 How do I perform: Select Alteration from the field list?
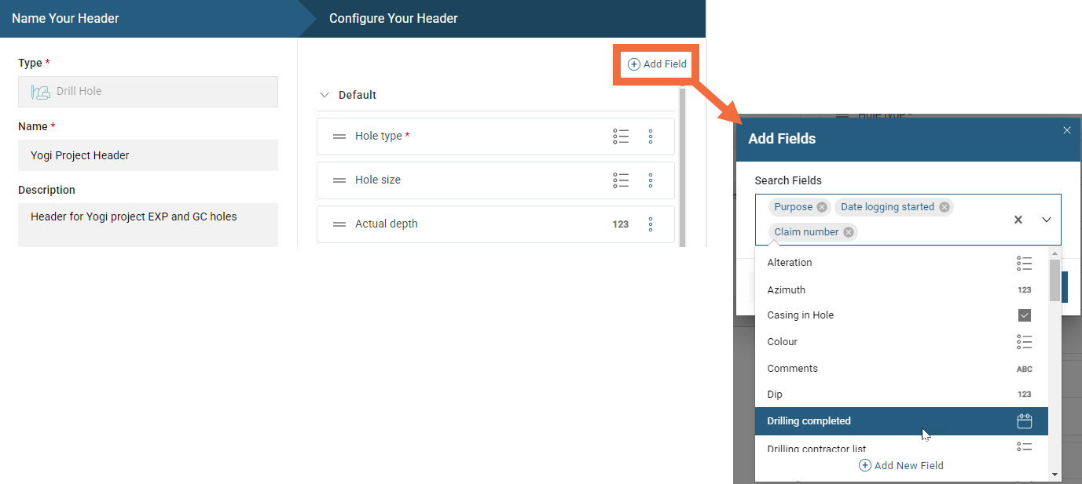click(x=901, y=263)
